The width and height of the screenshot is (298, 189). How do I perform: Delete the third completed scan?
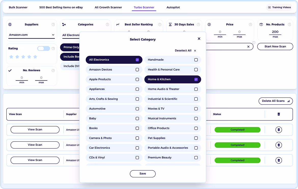279,160
